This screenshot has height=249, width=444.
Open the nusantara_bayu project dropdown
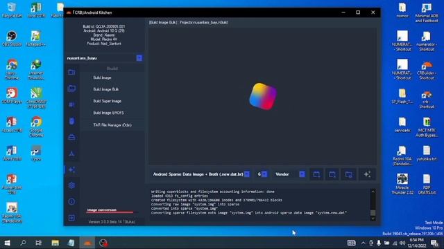139,58
